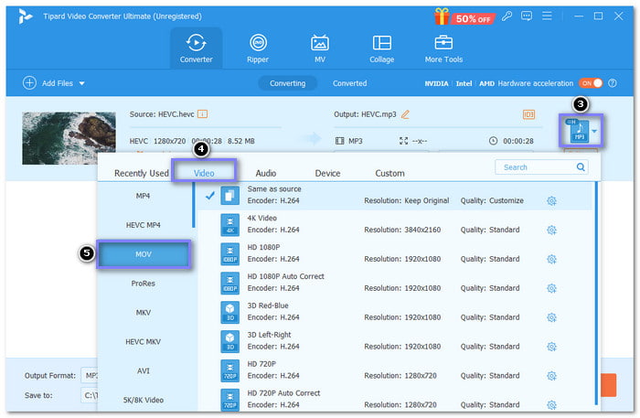Open settings gear for Same as source
The height and width of the screenshot is (418, 640).
coord(551,201)
